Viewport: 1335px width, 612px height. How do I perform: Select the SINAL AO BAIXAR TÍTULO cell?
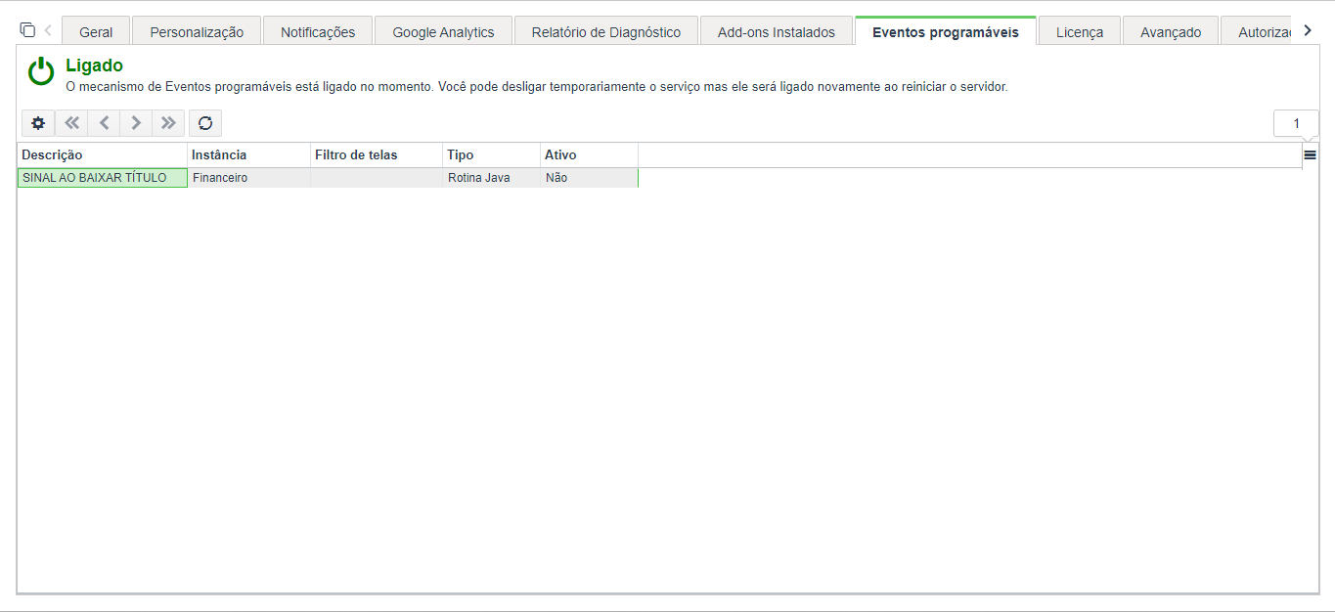point(102,178)
